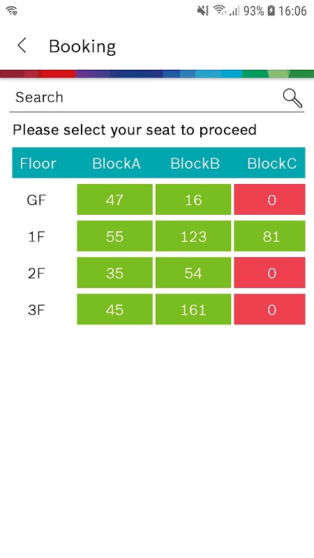
Task: Choose 1F BlockA with 55 seats
Action: coord(114,236)
